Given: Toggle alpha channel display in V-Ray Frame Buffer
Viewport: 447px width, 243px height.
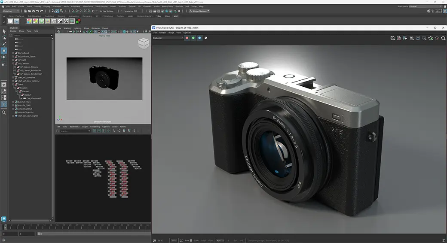Looking at the screenshot, I should point(206,38).
